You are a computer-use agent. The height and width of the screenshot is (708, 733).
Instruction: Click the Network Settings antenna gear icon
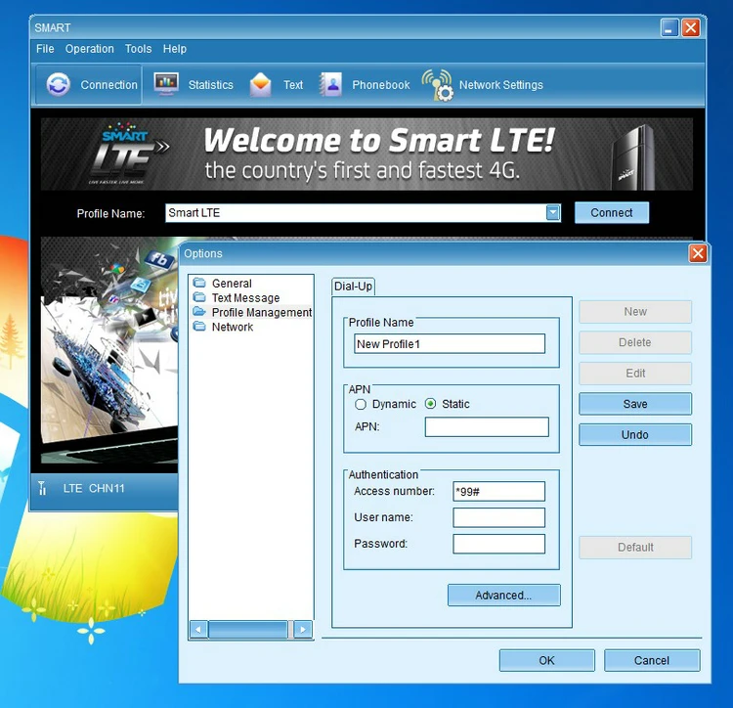[437, 85]
